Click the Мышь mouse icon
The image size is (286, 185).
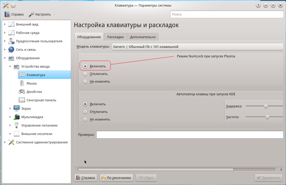tap(22, 83)
